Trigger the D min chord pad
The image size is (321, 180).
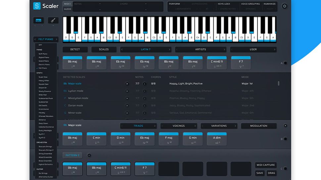[120, 139]
